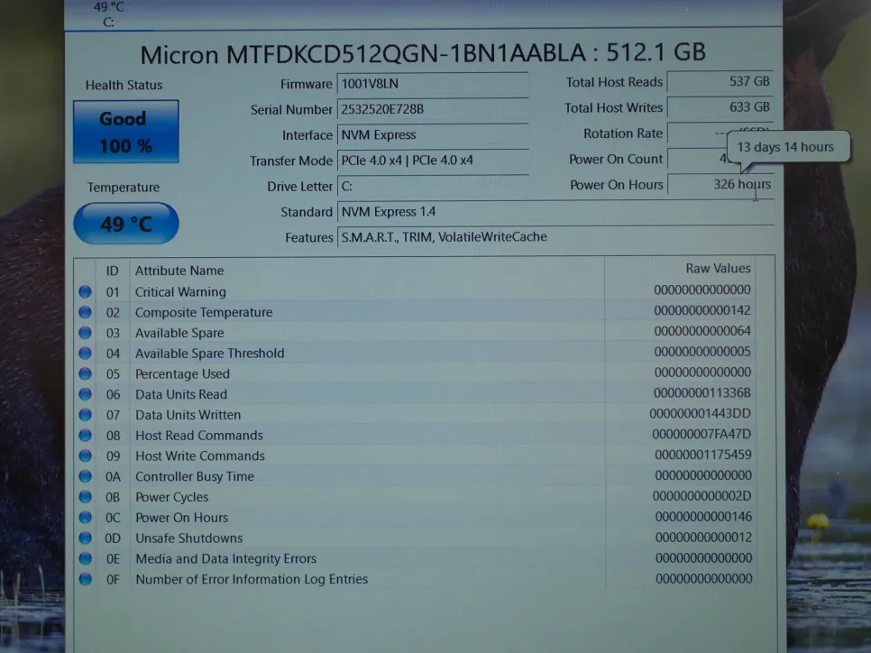
Task: Click the status circle beside Data Units Written
Action: tap(86, 415)
